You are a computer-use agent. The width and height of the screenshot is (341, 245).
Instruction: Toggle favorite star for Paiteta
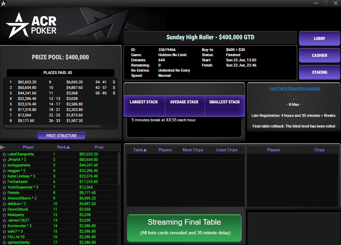[4, 193]
